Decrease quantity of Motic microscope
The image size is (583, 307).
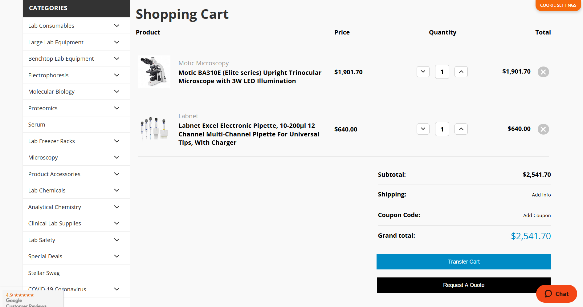pyautogui.click(x=423, y=72)
